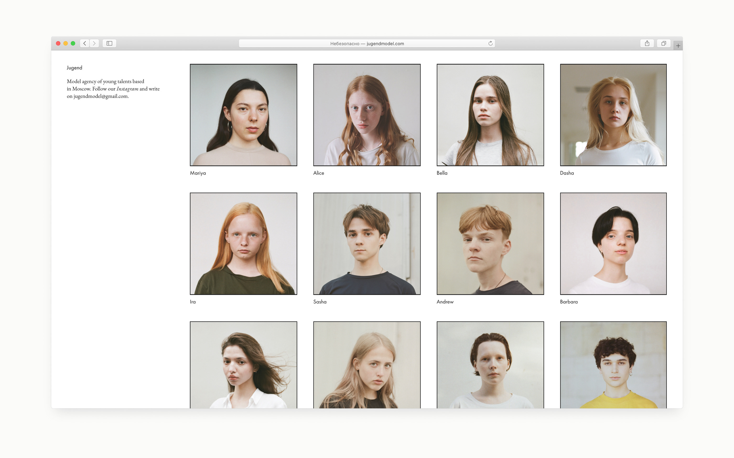
Task: Open Dasha's portrait thumbnail
Action: point(613,115)
